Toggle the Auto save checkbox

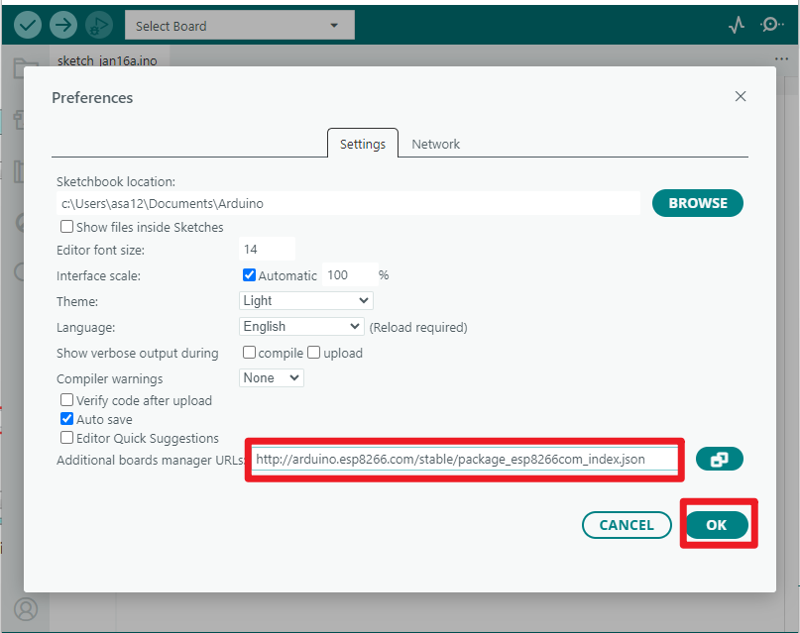coord(66,418)
